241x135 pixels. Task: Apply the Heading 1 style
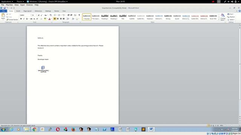pos(105,17)
